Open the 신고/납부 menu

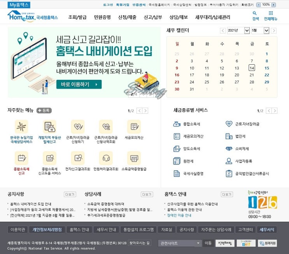(153, 17)
